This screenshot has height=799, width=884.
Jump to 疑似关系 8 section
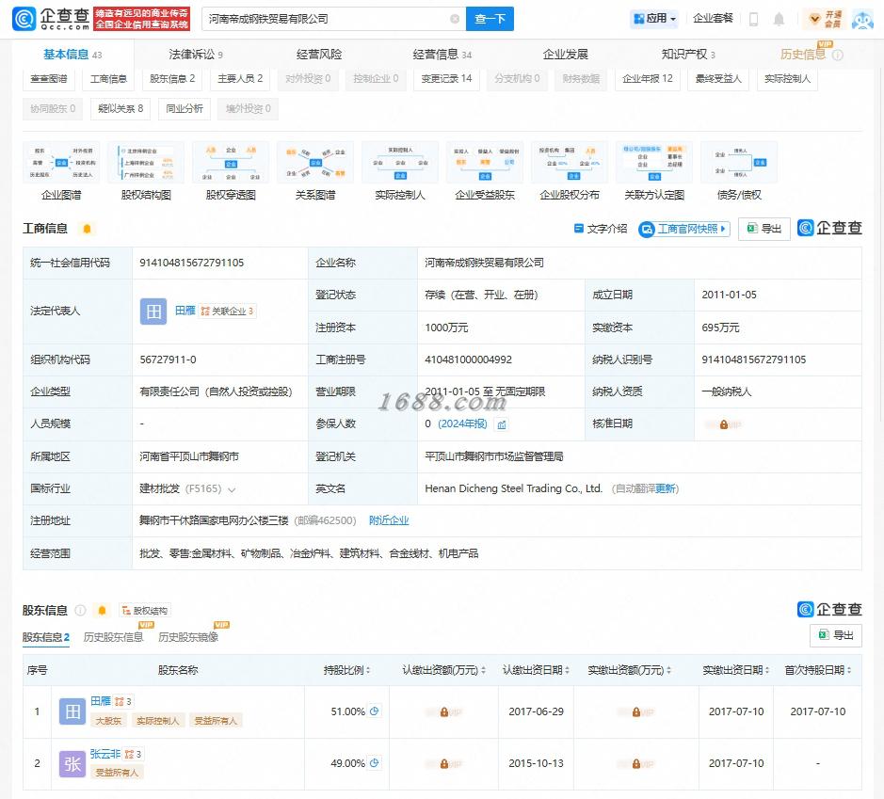click(121, 109)
